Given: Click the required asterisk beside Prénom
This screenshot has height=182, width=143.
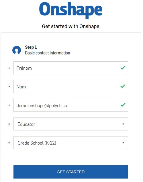Looking at the screenshot, I should [9, 68].
